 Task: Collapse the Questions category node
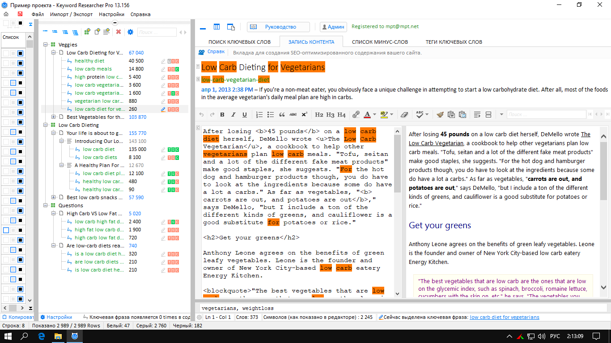point(46,205)
